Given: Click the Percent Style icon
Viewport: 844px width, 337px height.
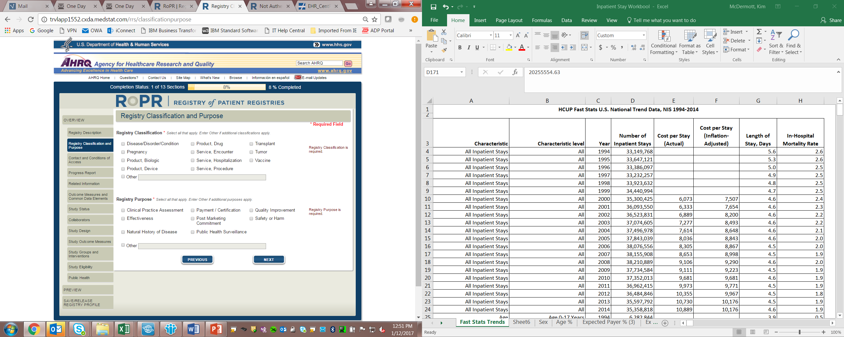Looking at the screenshot, I should point(613,47).
